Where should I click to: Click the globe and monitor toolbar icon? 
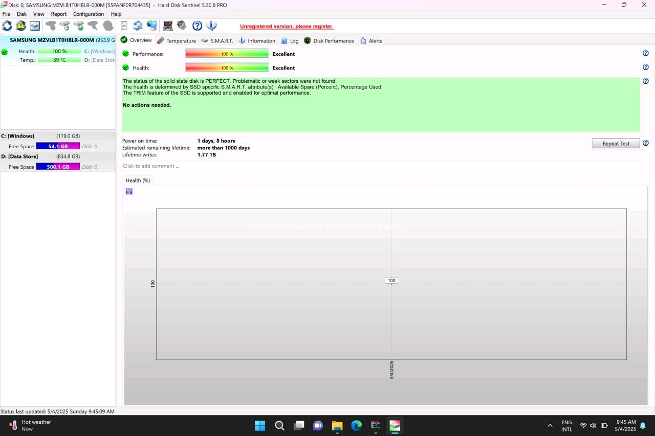(152, 26)
